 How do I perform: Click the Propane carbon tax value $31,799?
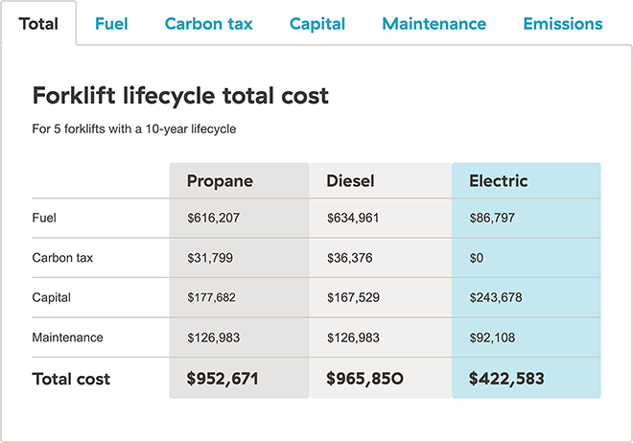[210, 258]
